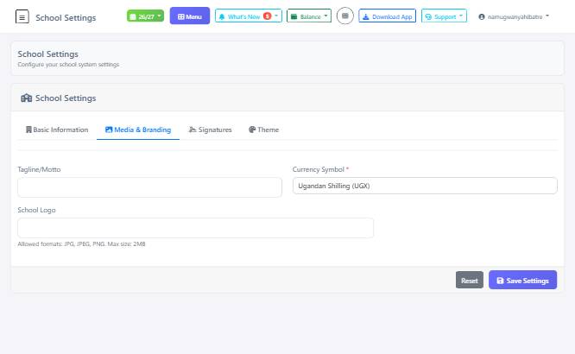Click the wallet icon beside Balance
Viewport: 575px width, 354px height.
point(294,16)
